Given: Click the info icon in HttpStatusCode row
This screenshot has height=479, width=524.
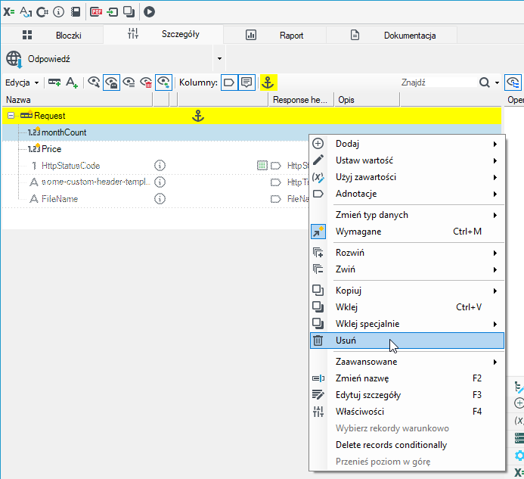Looking at the screenshot, I should (x=160, y=166).
